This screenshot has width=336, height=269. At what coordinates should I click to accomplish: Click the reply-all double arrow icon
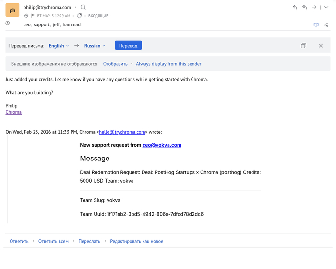coord(304,7)
